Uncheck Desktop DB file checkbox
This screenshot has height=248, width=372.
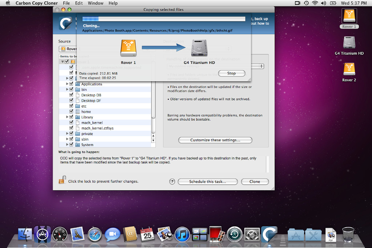tap(71, 95)
